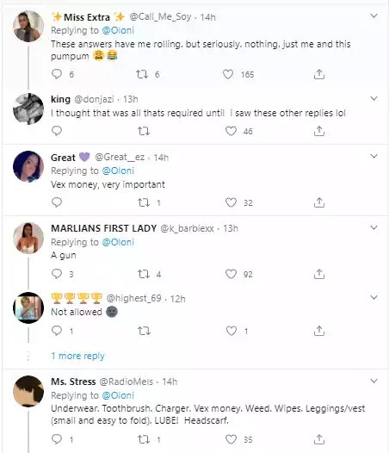Show the '1 more reply' thread
This screenshot has height=453, width=389.
pyautogui.click(x=77, y=356)
